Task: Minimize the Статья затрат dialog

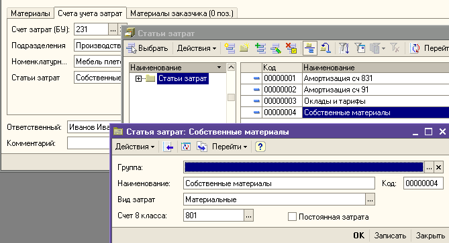Action: coord(415,132)
